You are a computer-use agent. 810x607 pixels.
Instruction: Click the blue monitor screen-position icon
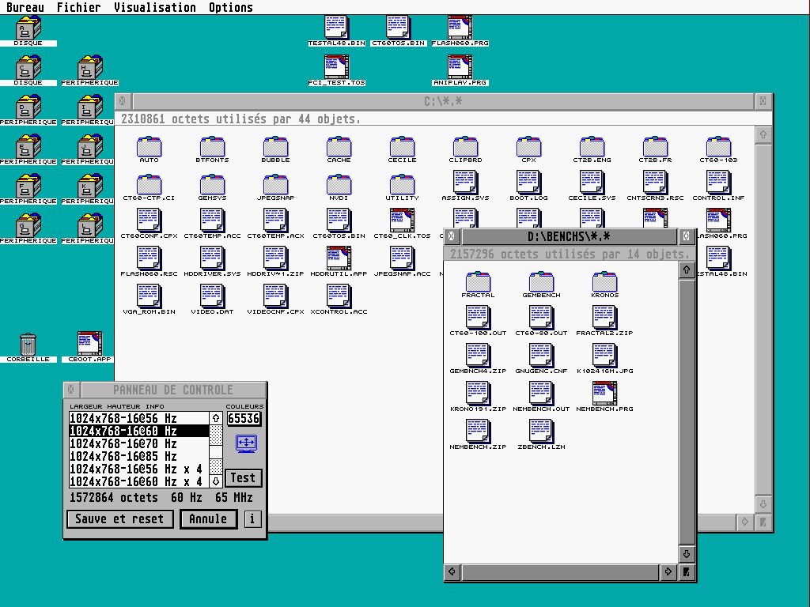click(246, 444)
